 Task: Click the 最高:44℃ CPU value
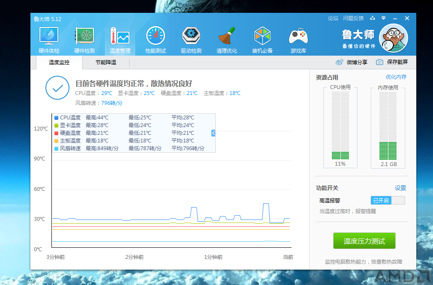tap(97, 118)
